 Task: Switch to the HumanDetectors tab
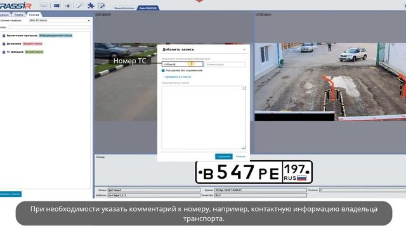(124, 8)
